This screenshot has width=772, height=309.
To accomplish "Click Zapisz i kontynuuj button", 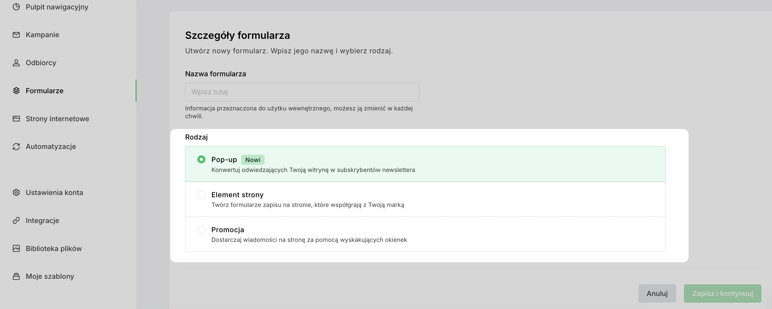I will (x=722, y=293).
